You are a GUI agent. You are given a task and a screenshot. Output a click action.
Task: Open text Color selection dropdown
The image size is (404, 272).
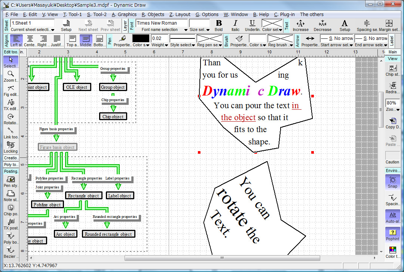point(280,30)
